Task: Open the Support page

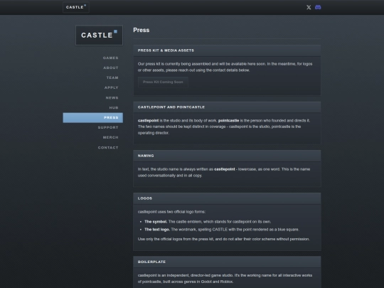Action: pos(108,127)
